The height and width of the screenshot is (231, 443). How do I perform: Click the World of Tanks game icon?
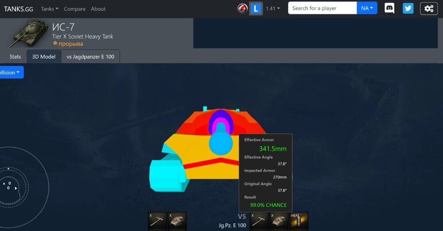point(242,8)
